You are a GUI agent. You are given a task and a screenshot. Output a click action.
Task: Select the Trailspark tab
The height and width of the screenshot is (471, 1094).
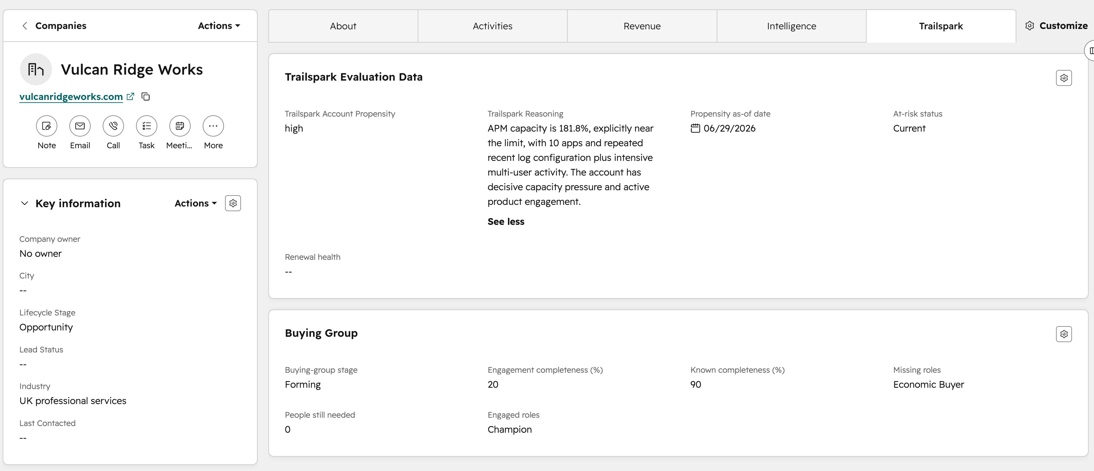click(941, 26)
